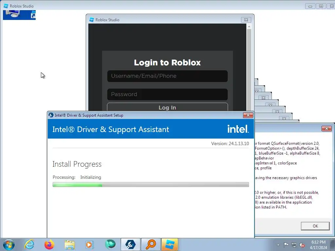Open the network tray icon
This screenshot has height=251, width=335.
point(294,245)
